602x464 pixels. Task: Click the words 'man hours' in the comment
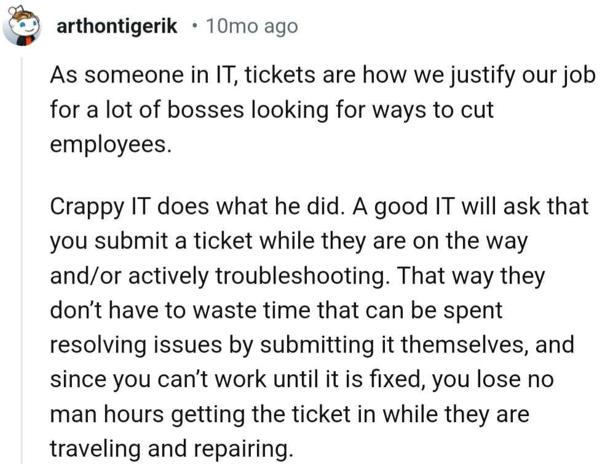point(107,414)
